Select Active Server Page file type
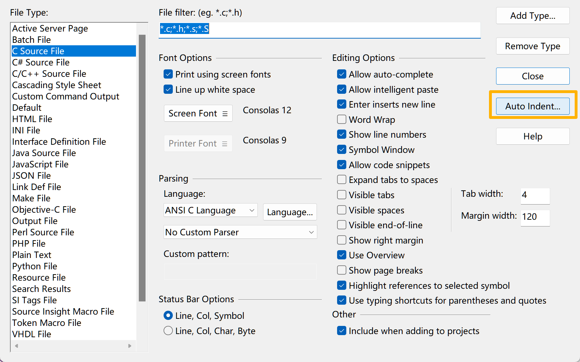Image resolution: width=580 pixels, height=362 pixels. (x=74, y=28)
